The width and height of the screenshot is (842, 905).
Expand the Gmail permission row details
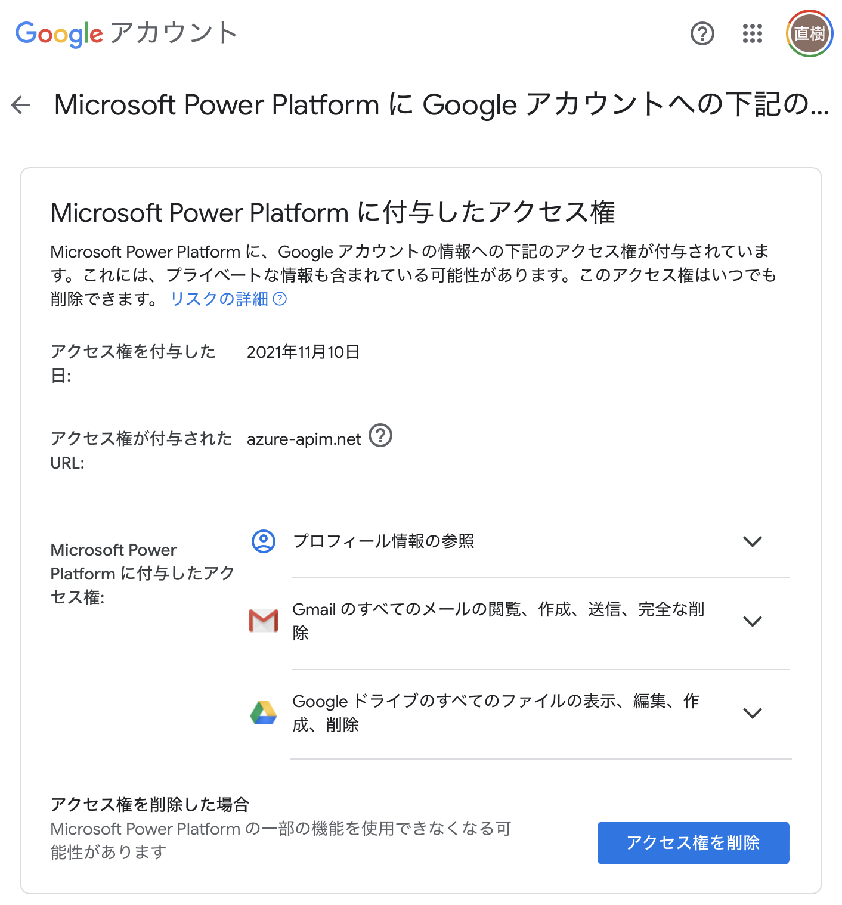(x=753, y=621)
